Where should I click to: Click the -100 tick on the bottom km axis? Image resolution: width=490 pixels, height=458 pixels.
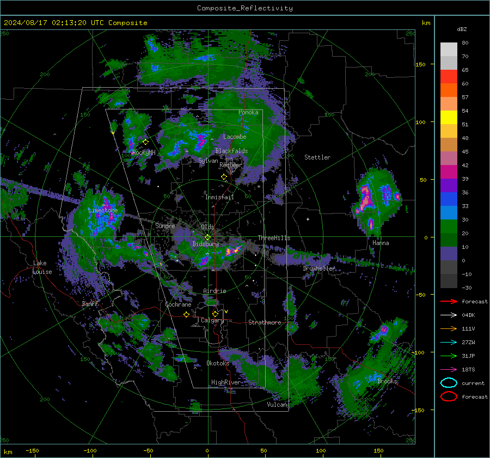90,451
